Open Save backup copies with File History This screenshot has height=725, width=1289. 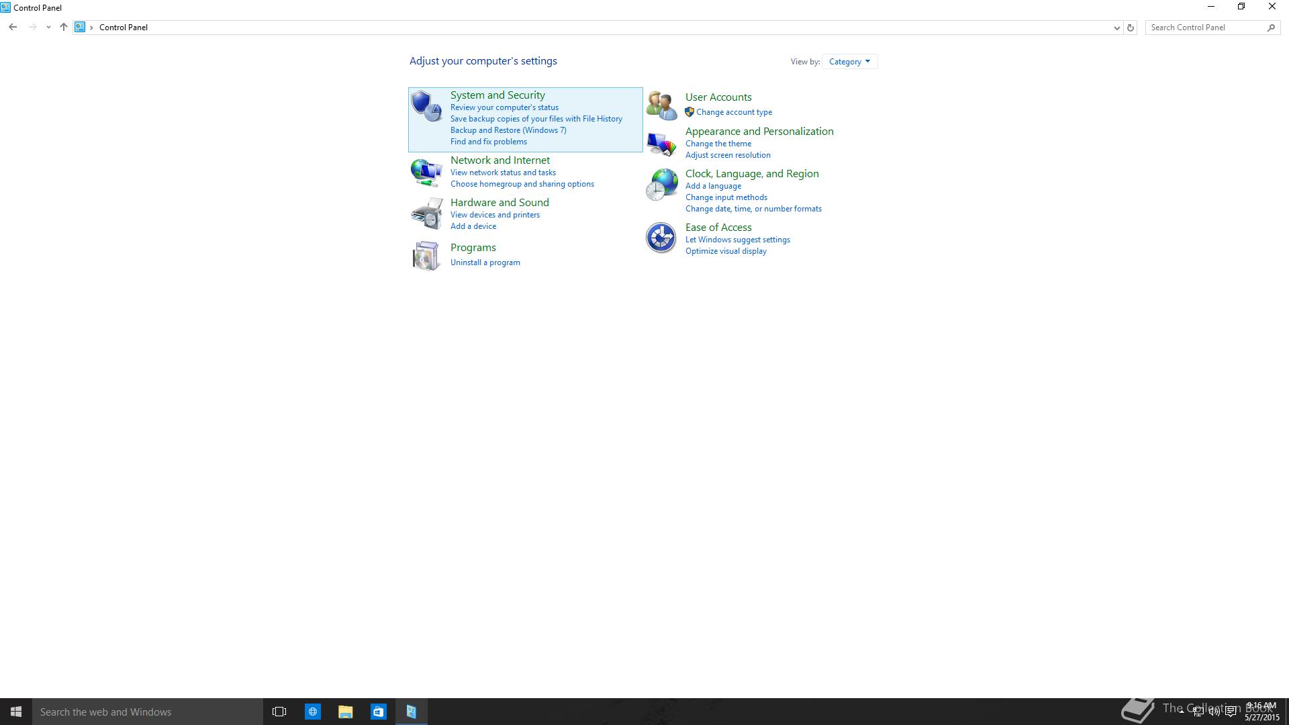coord(536,119)
